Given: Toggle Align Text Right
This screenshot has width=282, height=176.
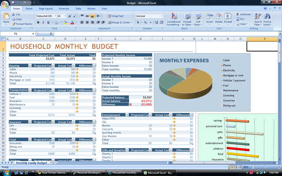Looking at the screenshot, I should click(92, 22).
